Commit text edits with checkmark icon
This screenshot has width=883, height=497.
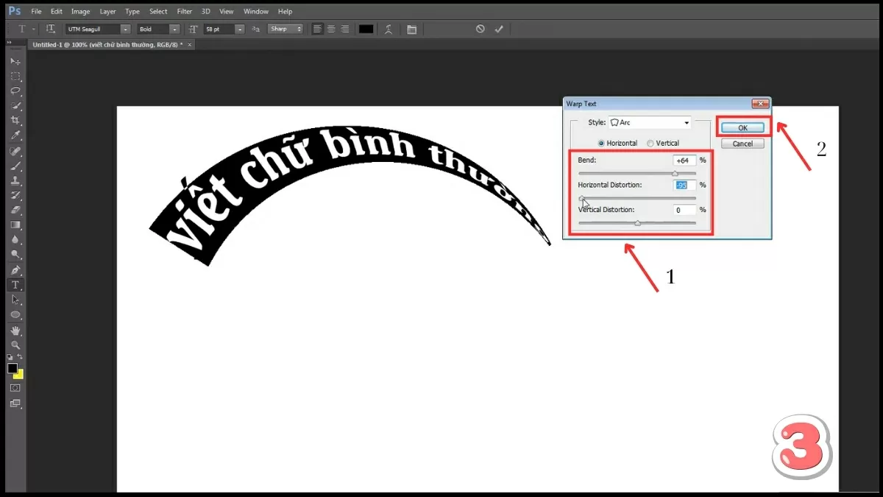[x=499, y=29]
